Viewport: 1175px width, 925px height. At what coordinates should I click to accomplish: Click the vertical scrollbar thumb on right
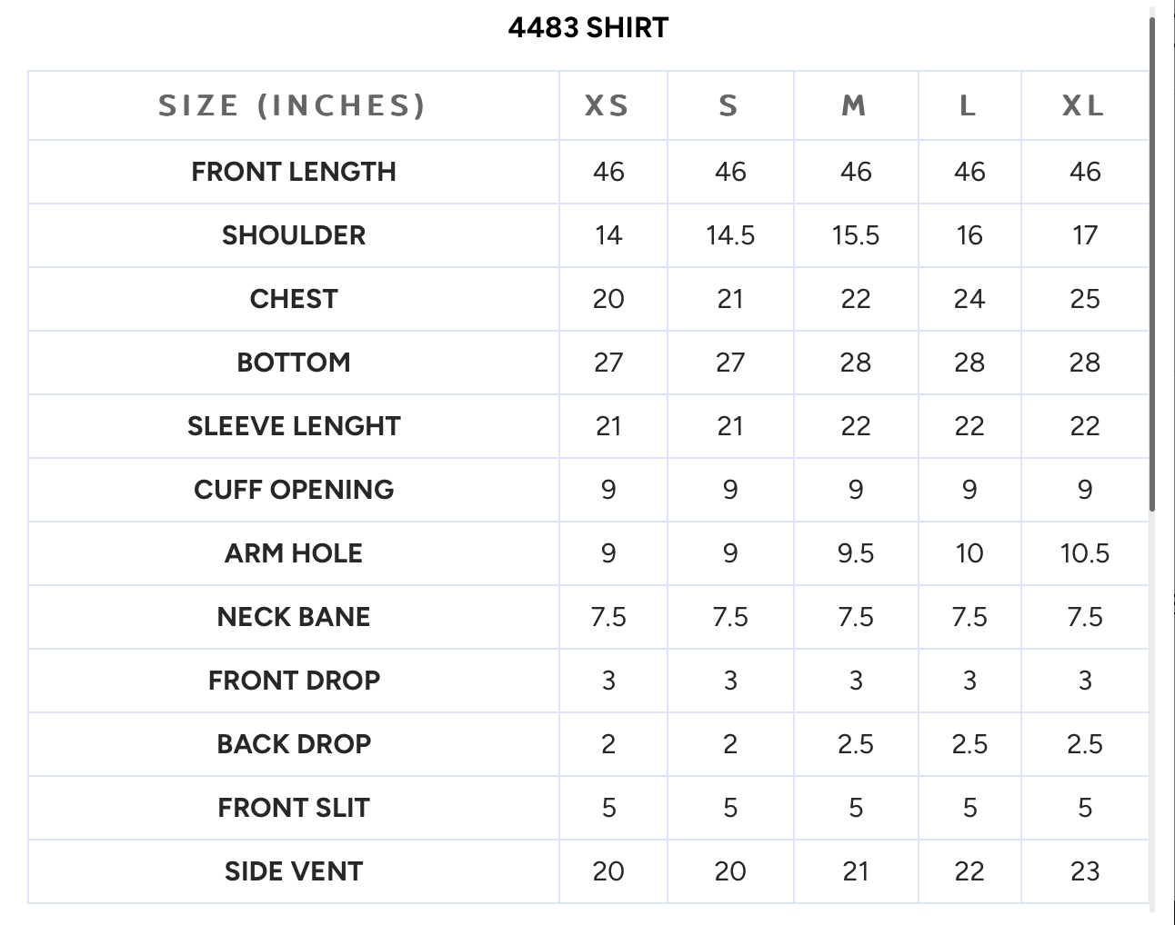point(1152,262)
